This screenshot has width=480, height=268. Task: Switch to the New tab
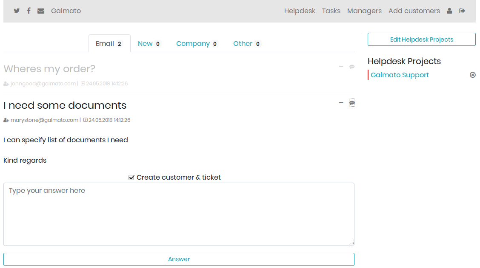click(149, 43)
